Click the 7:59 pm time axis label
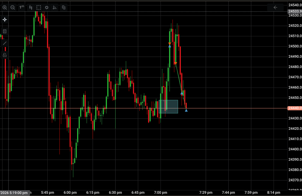This screenshot has width=302, height=196. (x=251, y=192)
